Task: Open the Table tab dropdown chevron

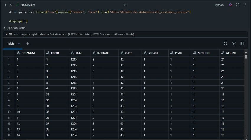Action: tap(19, 44)
